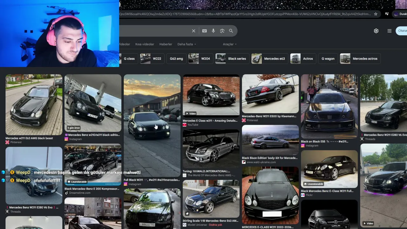Open the WALD International tuning image
This screenshot has height=229, width=407.
[x=211, y=149]
